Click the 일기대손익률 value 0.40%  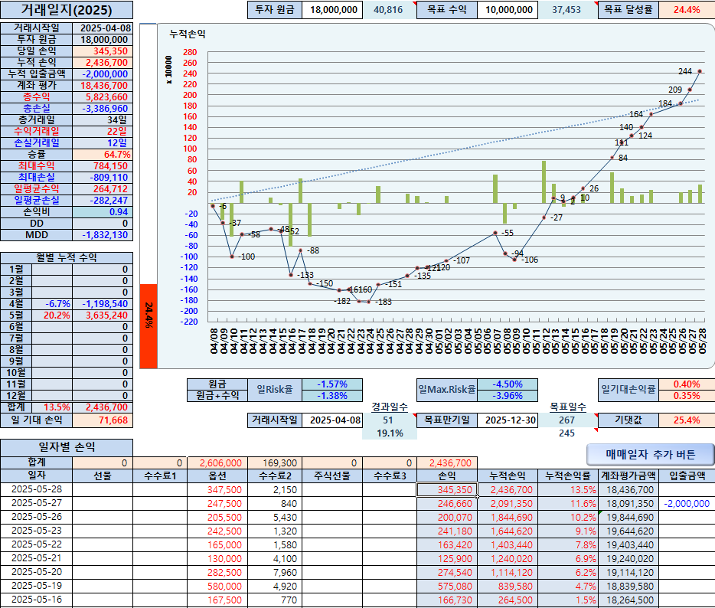tap(687, 384)
